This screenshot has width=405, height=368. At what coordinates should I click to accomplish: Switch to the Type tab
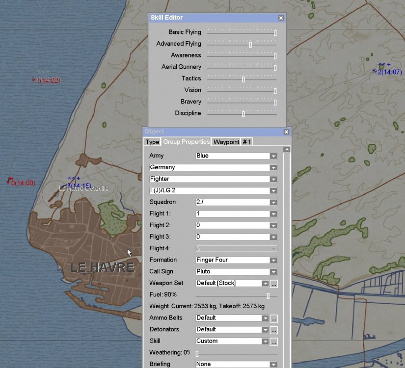[152, 142]
